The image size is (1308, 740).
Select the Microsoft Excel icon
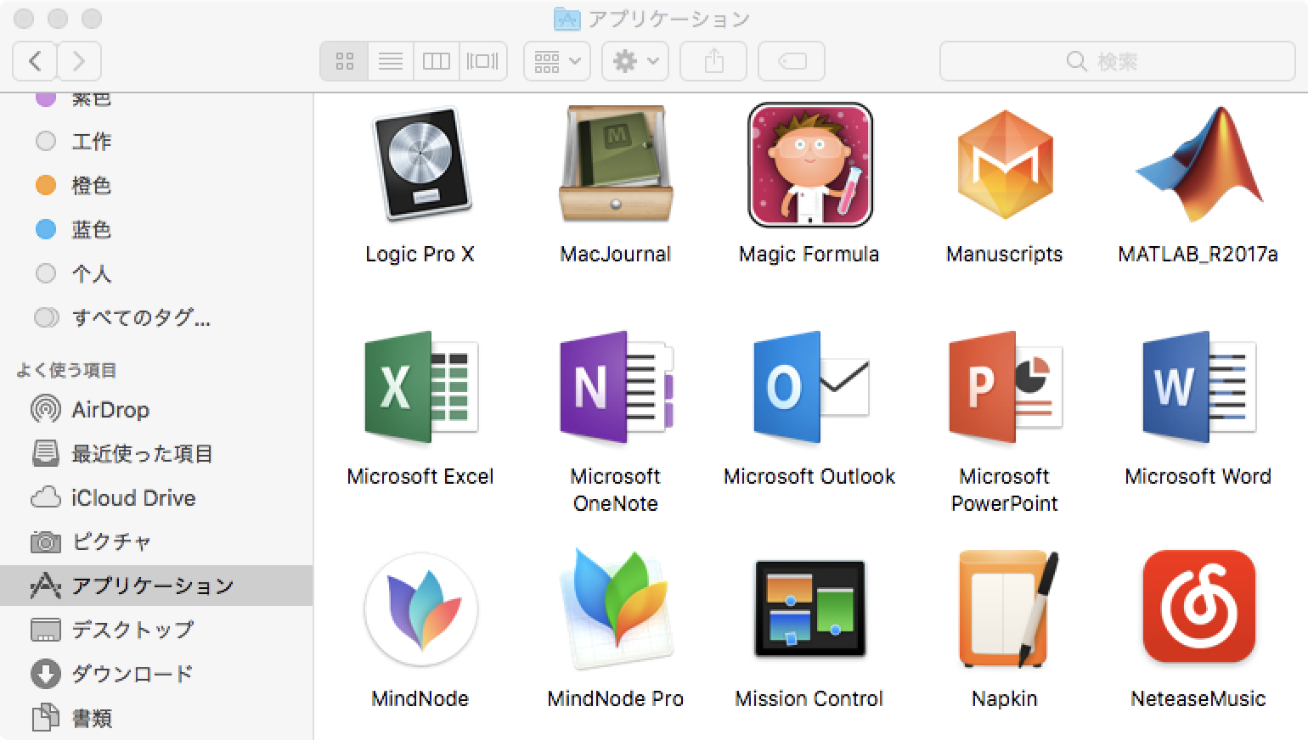(420, 387)
